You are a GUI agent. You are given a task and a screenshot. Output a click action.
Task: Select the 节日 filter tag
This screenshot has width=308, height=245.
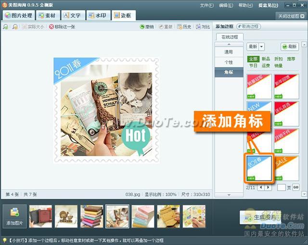(253, 66)
